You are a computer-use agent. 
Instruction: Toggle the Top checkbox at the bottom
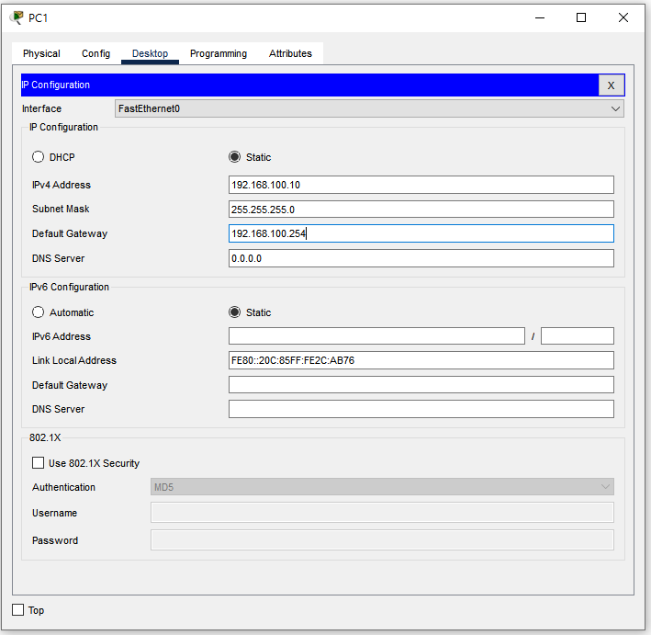pos(17,609)
